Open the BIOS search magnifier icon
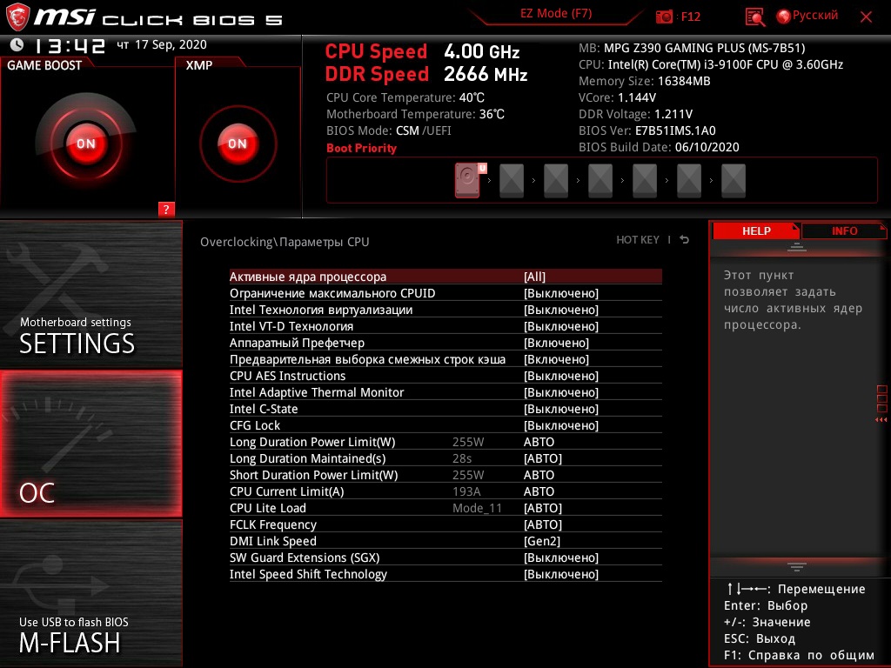 tap(754, 17)
